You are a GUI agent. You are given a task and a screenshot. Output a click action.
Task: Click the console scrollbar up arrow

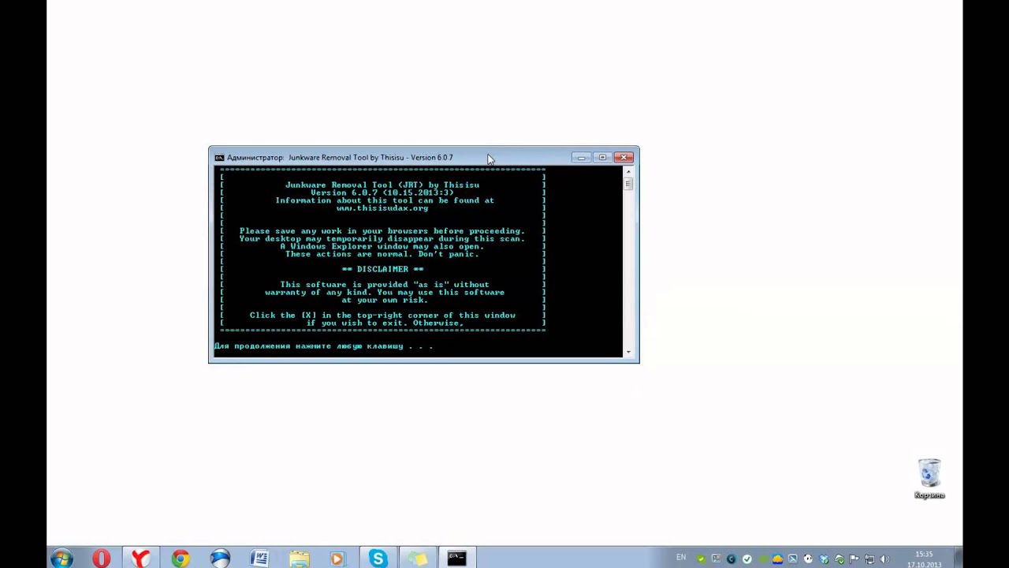(x=628, y=172)
